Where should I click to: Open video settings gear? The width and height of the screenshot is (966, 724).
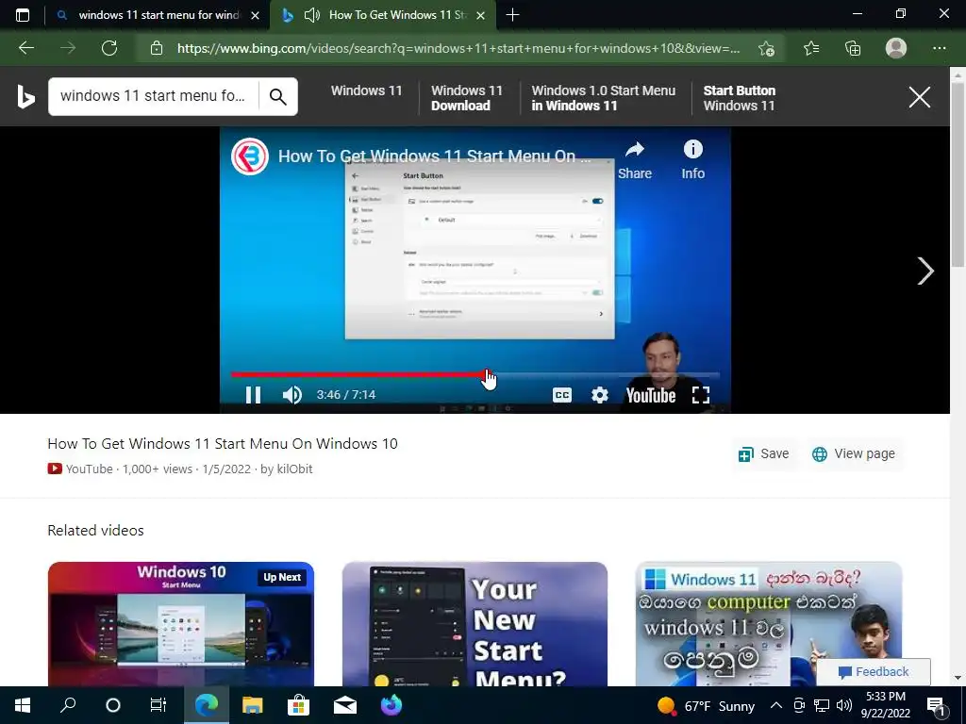click(599, 395)
